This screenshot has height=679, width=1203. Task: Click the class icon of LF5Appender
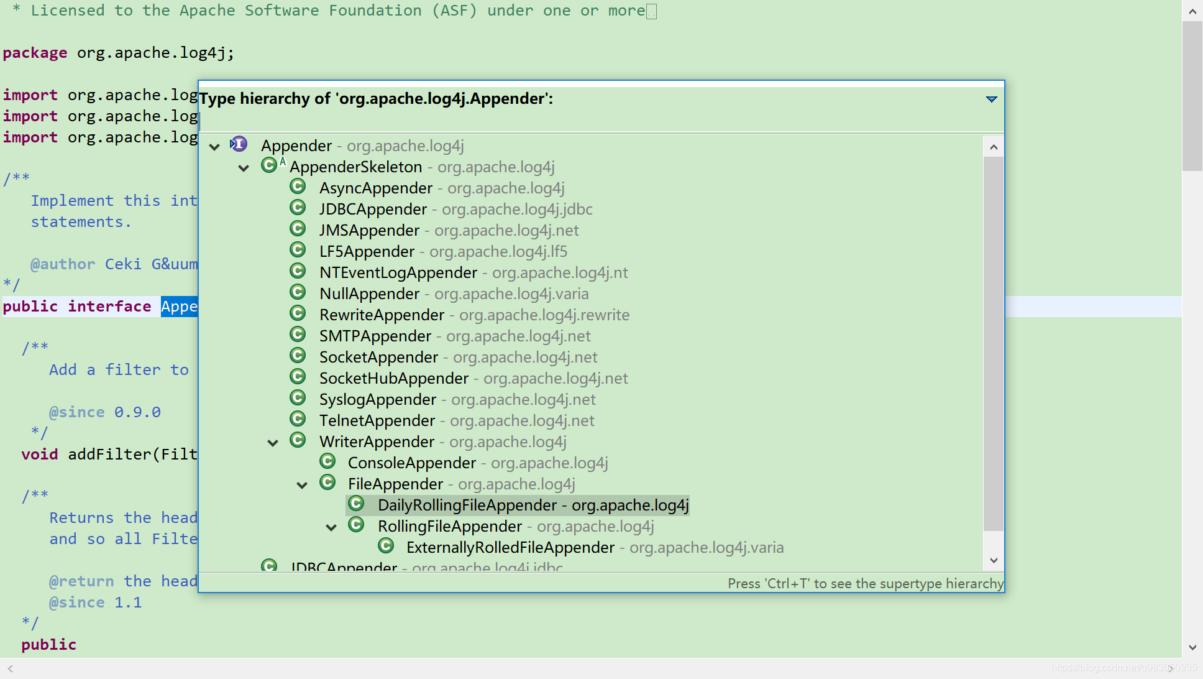(298, 250)
